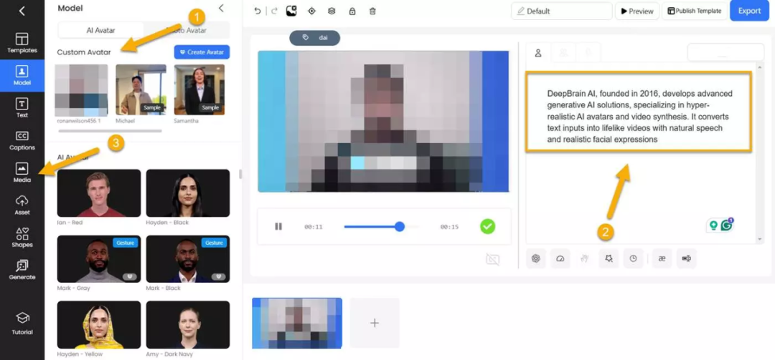Add a new scene with the plus tile
Image resolution: width=775 pixels, height=360 pixels.
pos(375,323)
